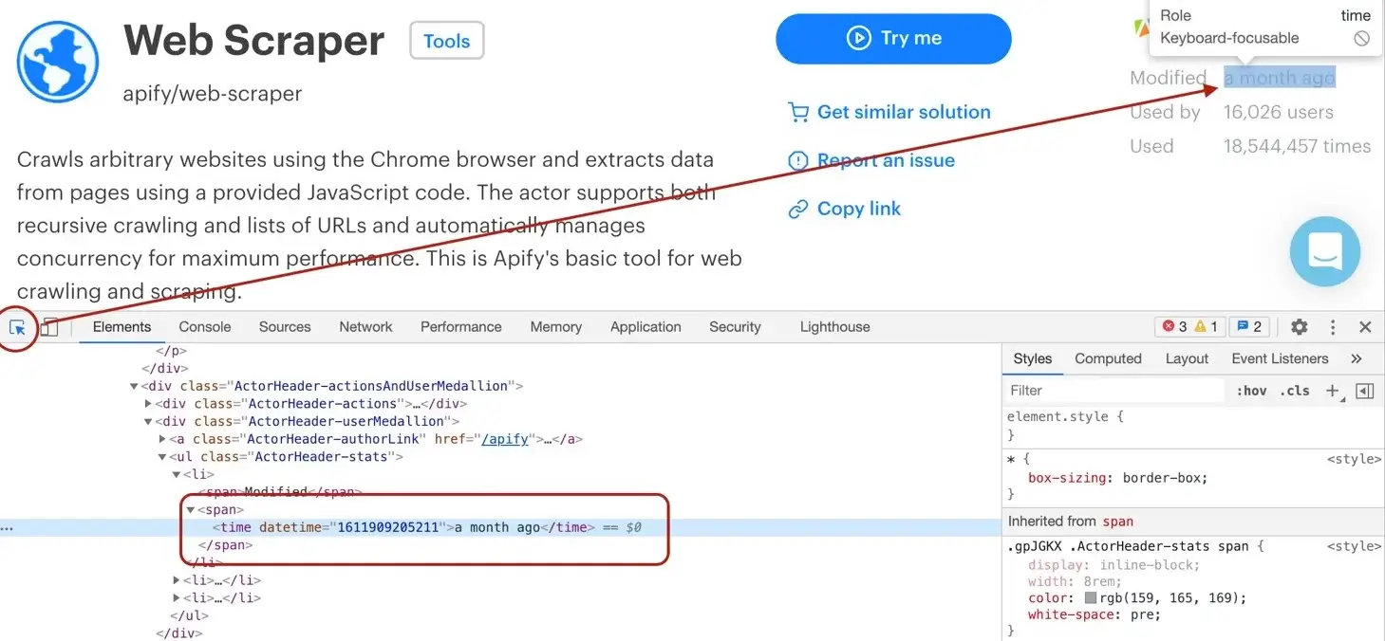Click the chain icon beside Copy link
This screenshot has height=641, width=1385.
798,209
